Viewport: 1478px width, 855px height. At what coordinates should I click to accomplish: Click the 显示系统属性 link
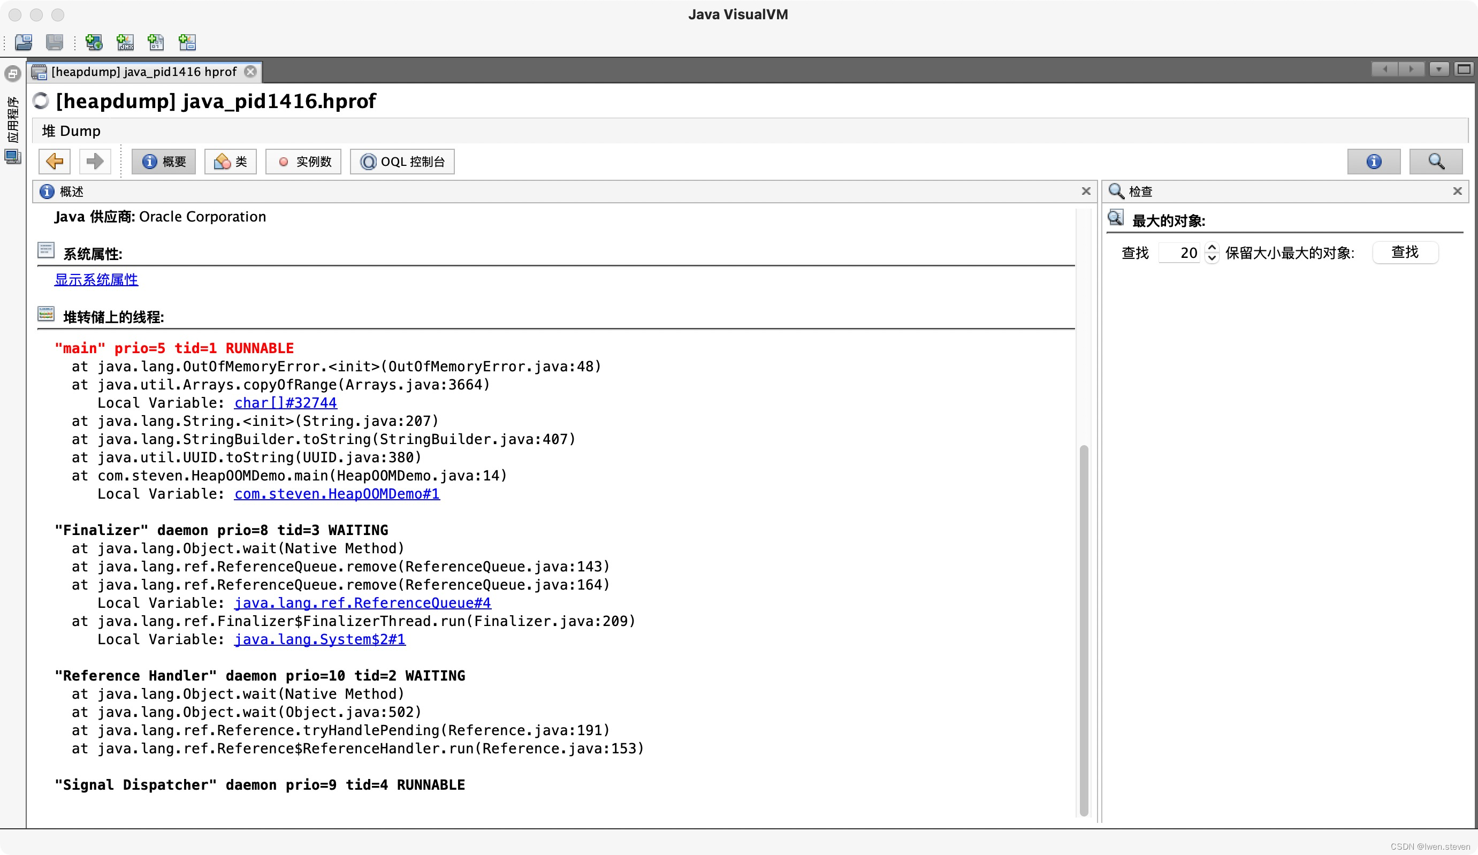(x=96, y=279)
